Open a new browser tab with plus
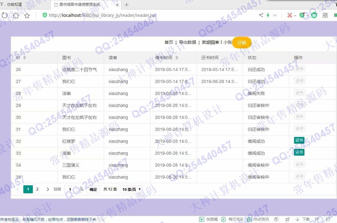This screenshot has width=337, height=223. [126, 5]
